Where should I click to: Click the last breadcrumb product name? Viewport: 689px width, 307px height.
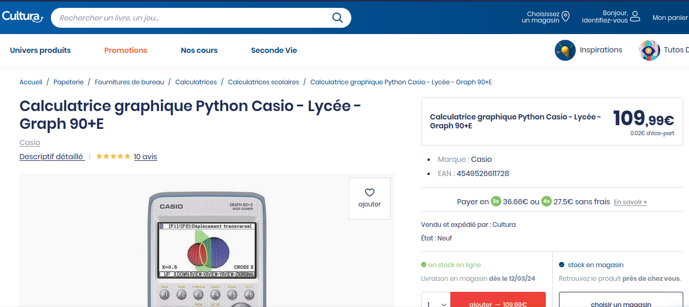click(401, 82)
